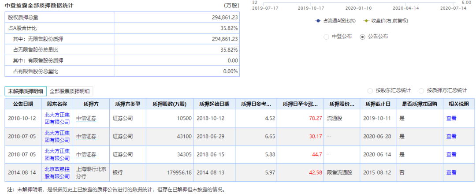Select the 中登公布 radio button
476x194 pixels.
pos(327,37)
